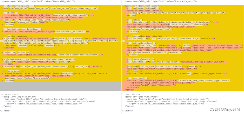Click the closing launch tag in left pane

5,111
